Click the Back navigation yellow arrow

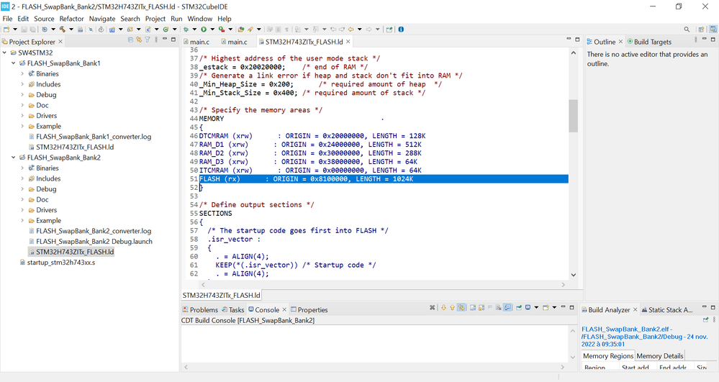[x=351, y=29]
